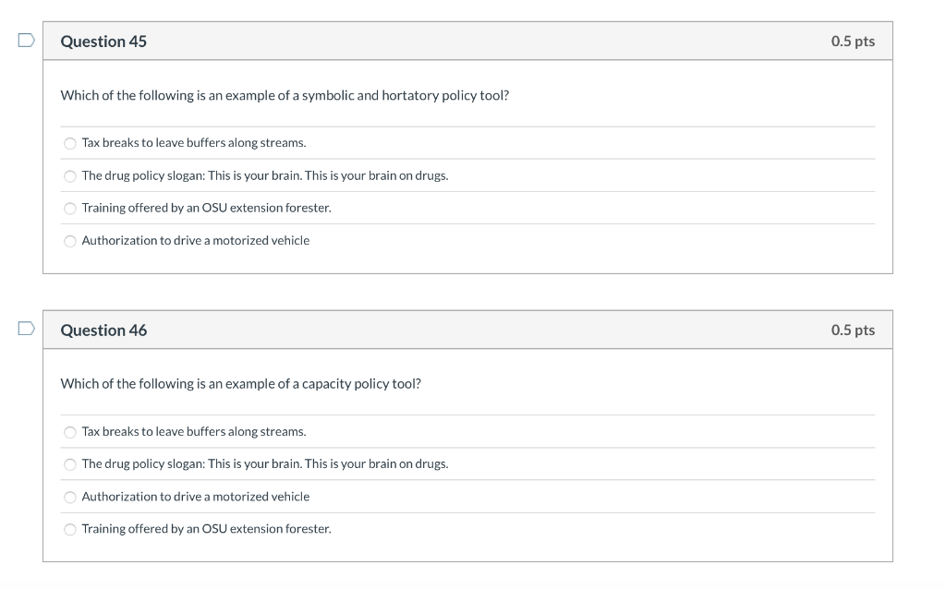The image size is (946, 589).
Task: Click the symbolic and hortatory question text
Action: coord(285,96)
